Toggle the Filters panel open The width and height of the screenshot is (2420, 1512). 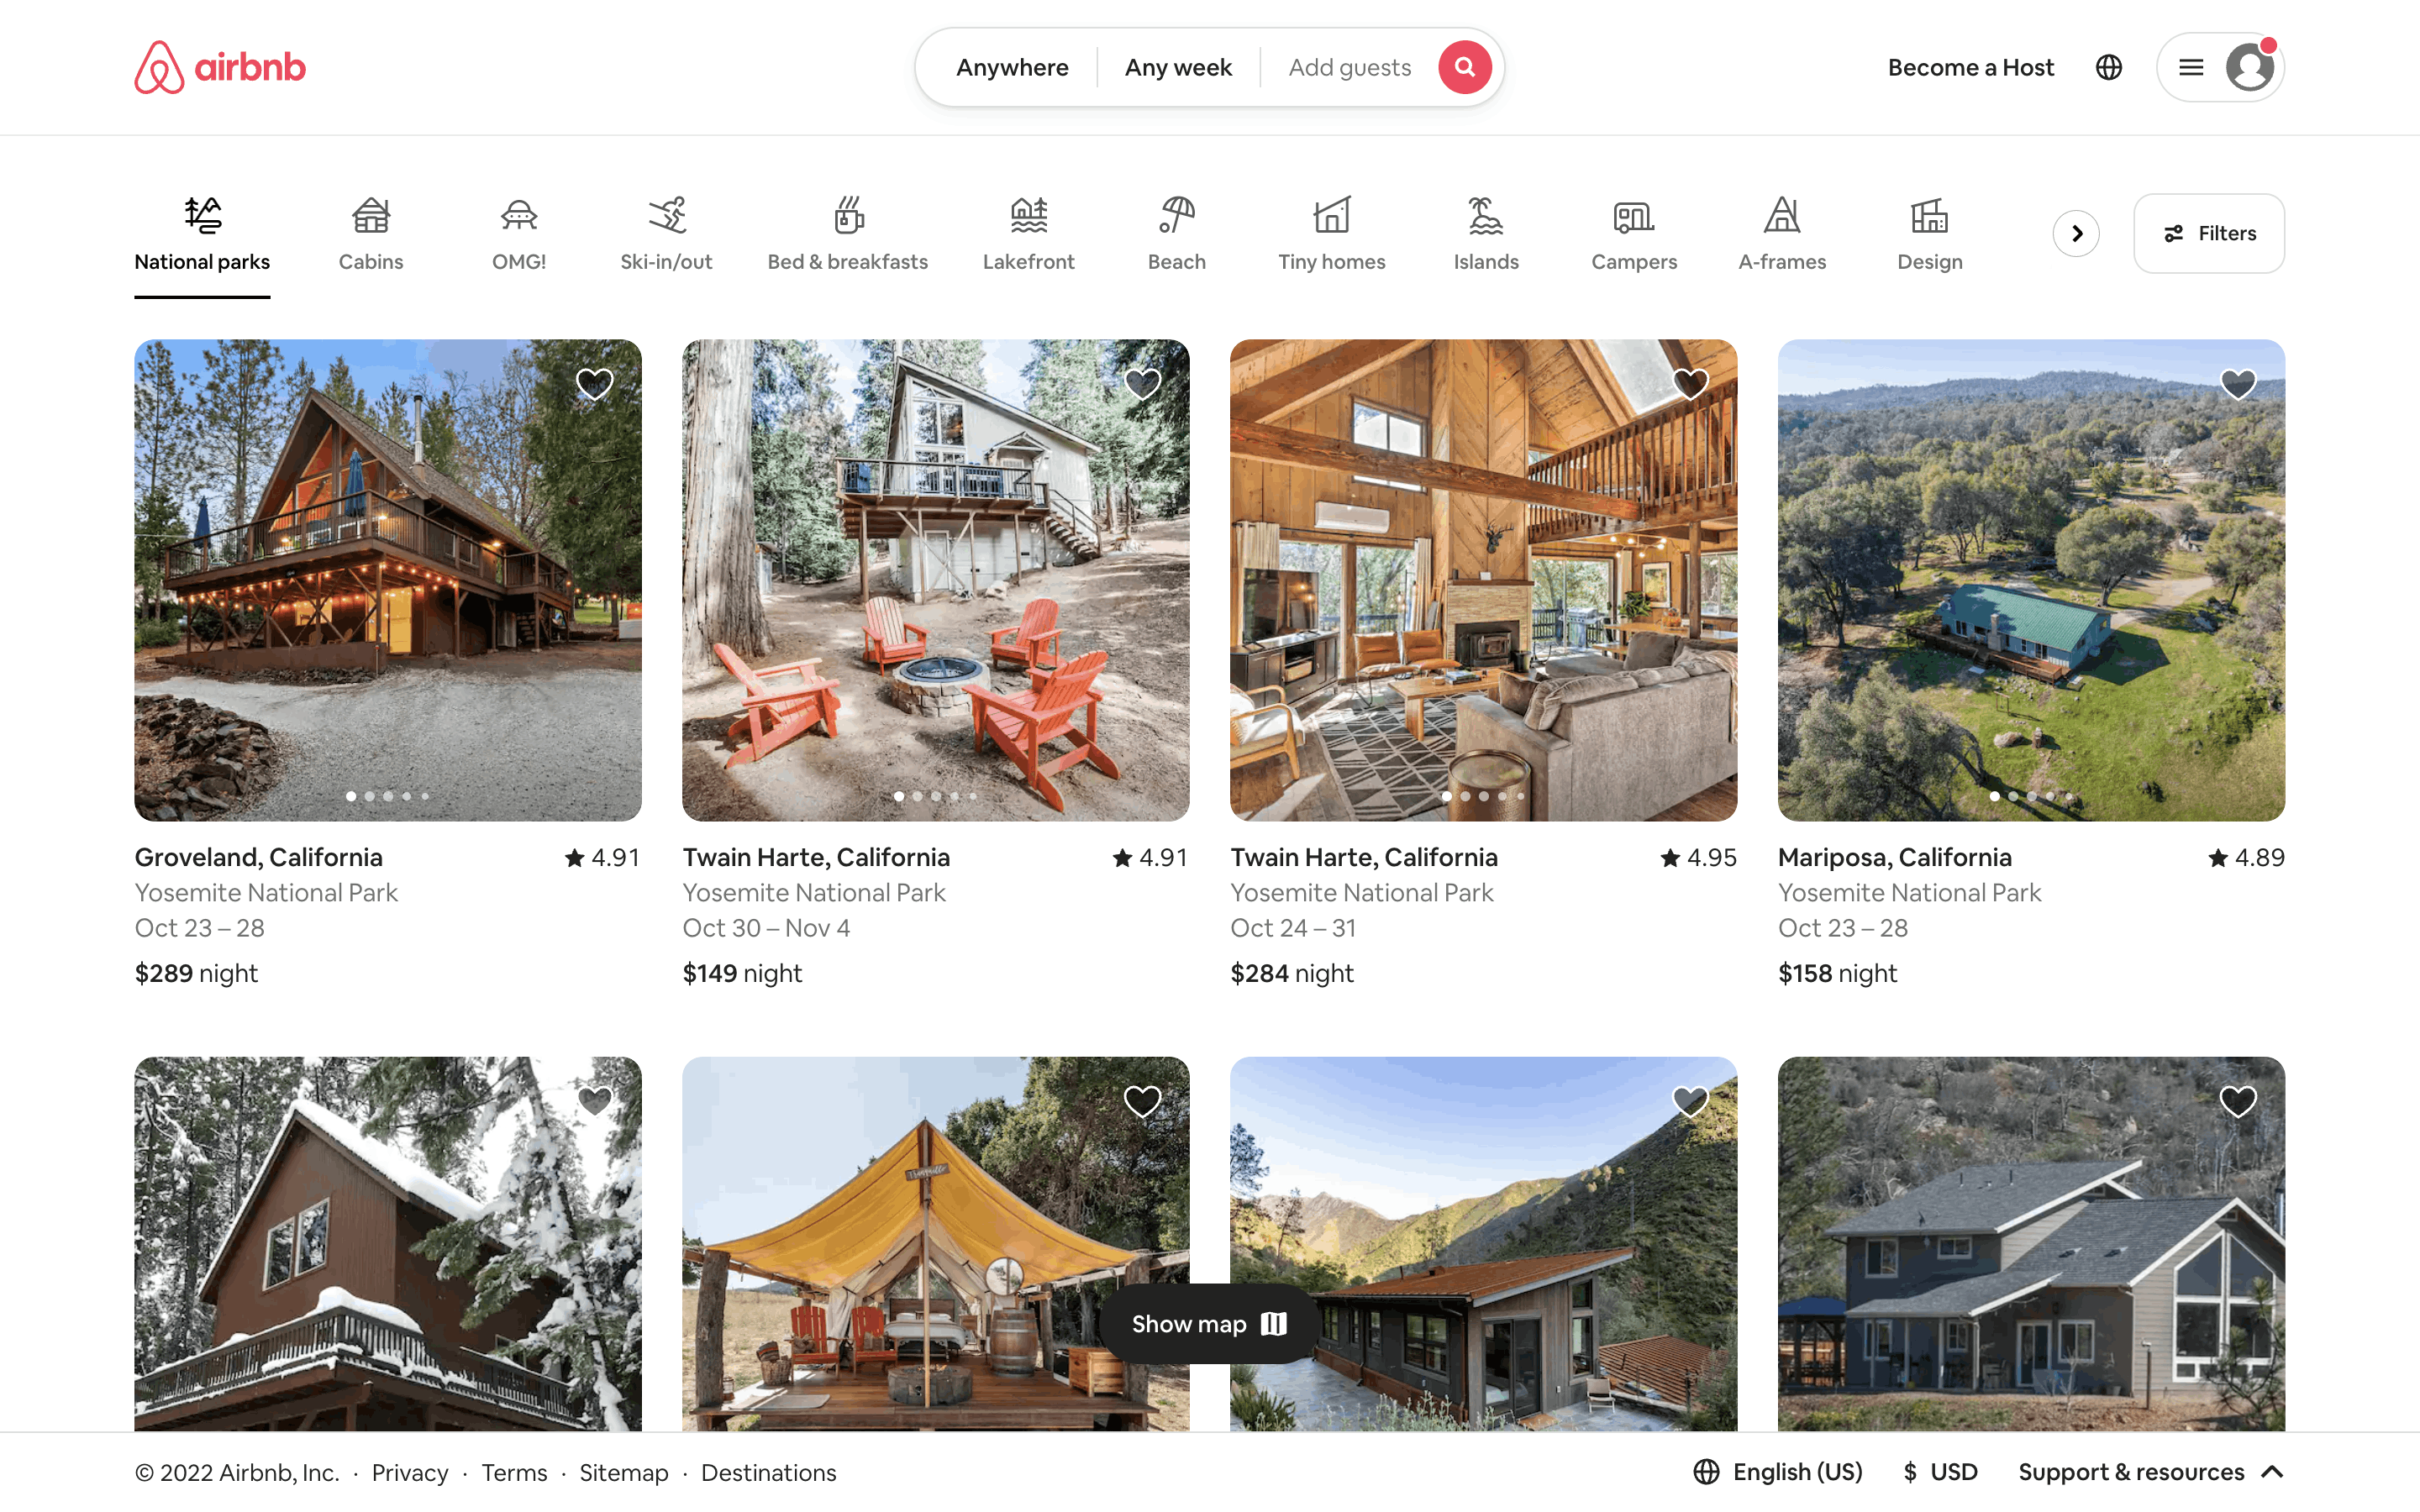click(x=2209, y=232)
